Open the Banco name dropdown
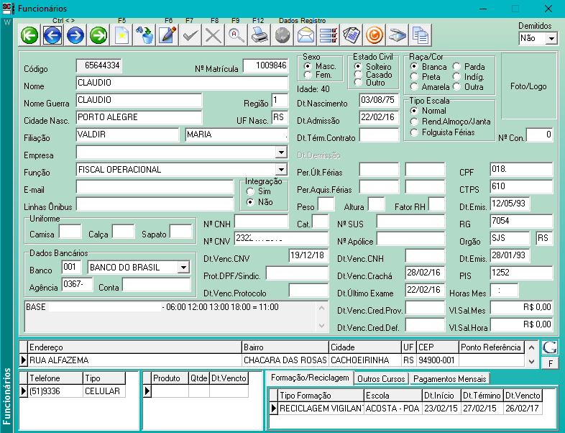565x433 pixels. click(x=183, y=268)
